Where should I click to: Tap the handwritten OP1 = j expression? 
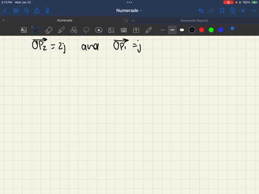127,46
